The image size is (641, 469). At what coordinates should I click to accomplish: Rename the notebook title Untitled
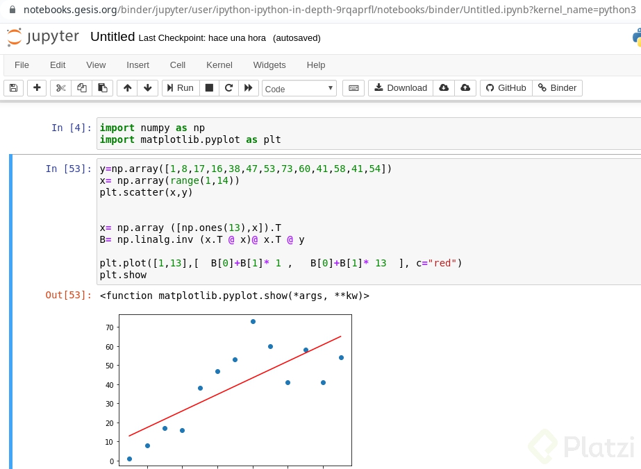point(113,37)
